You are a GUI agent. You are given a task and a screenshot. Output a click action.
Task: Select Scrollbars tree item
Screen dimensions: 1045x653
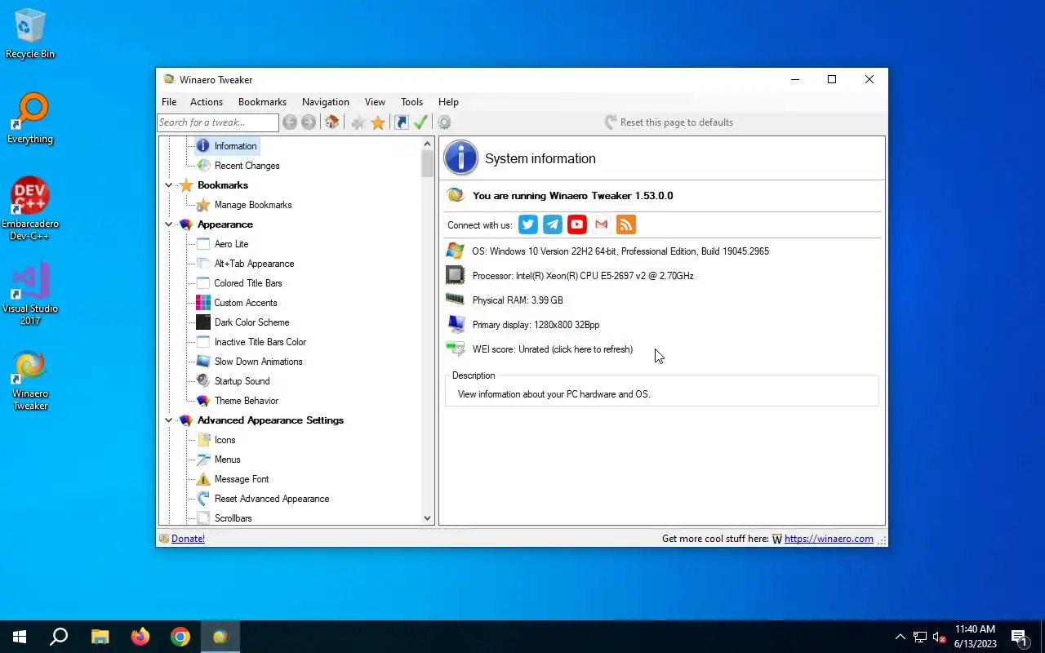(x=233, y=518)
